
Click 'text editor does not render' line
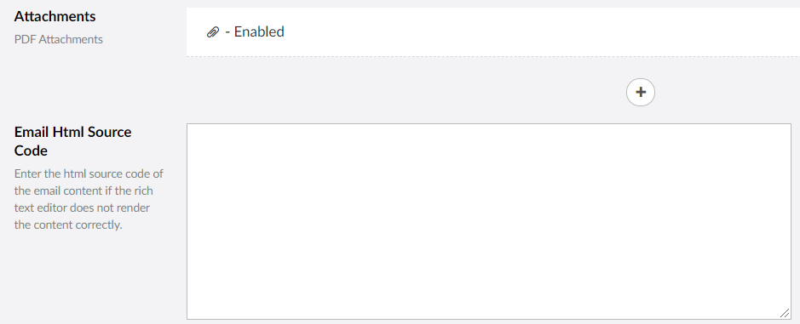coord(82,207)
